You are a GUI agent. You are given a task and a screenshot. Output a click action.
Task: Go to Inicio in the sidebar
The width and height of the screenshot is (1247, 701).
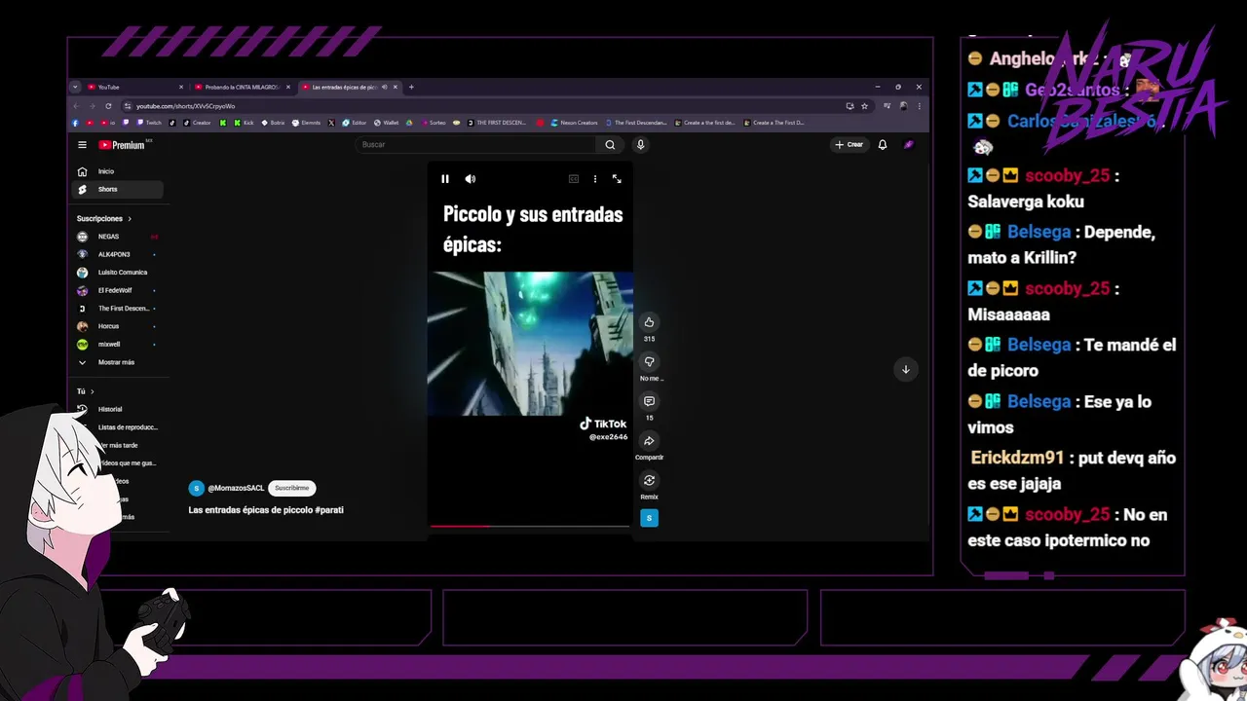click(x=118, y=171)
